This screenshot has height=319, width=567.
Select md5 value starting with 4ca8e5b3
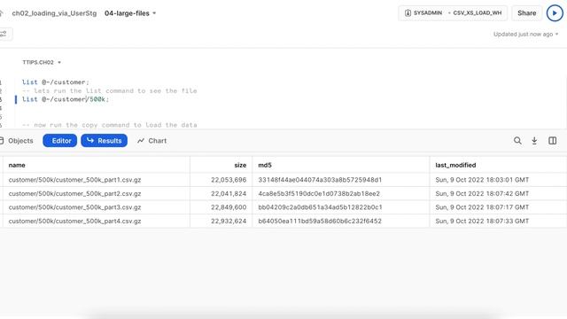click(x=340, y=193)
